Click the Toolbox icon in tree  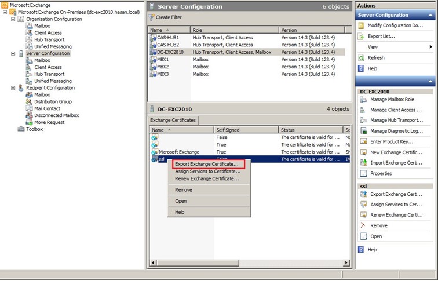tap(21, 129)
